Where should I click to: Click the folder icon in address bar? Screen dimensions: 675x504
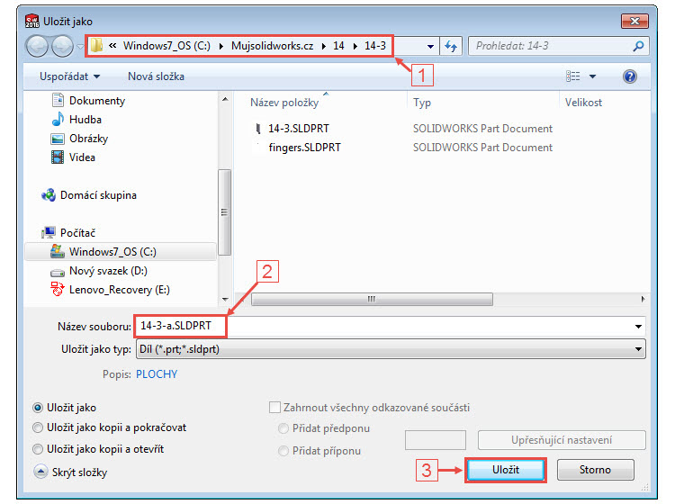[97, 45]
